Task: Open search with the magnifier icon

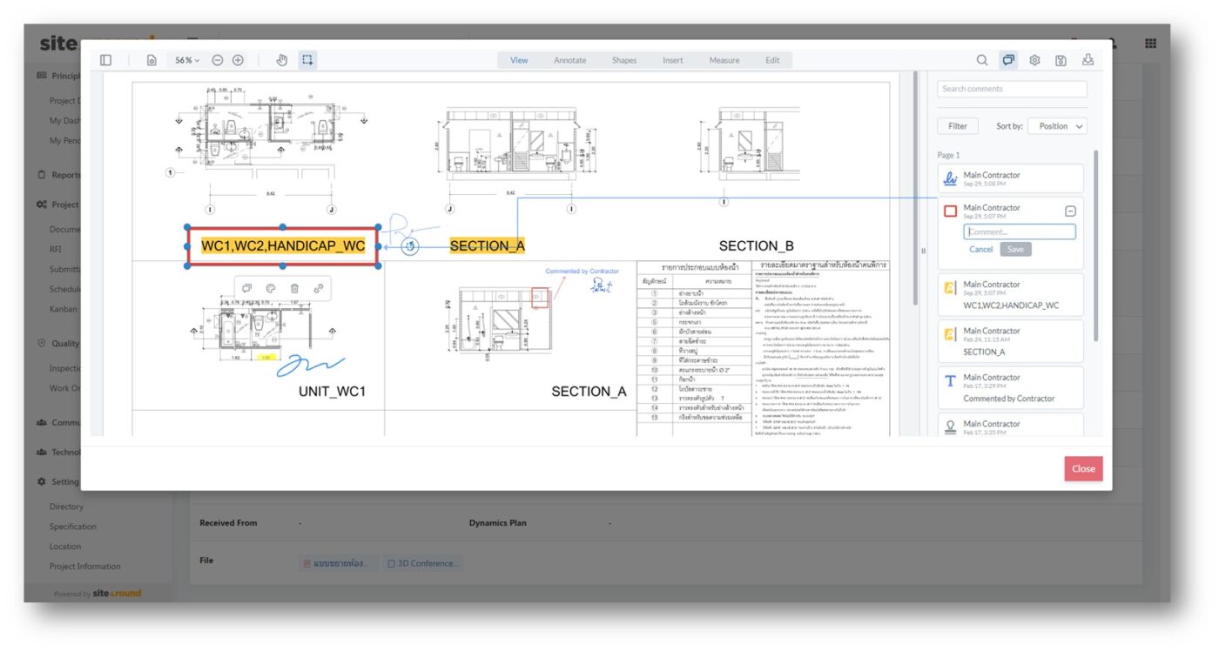Action: pyautogui.click(x=982, y=60)
